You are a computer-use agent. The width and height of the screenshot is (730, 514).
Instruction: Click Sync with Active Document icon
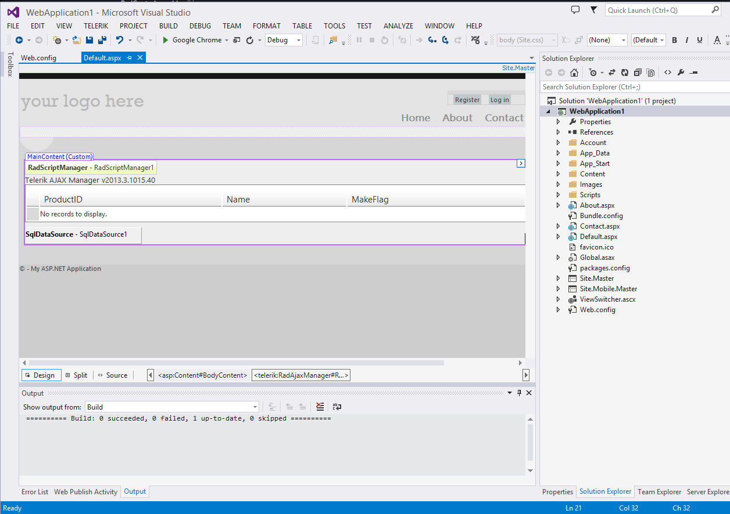[612, 73]
